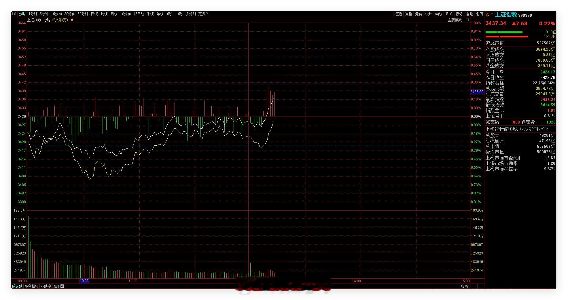This screenshot has width=568, height=300.
Task: Click the red sell-volume bar 151.0亿
Action: (507, 37)
